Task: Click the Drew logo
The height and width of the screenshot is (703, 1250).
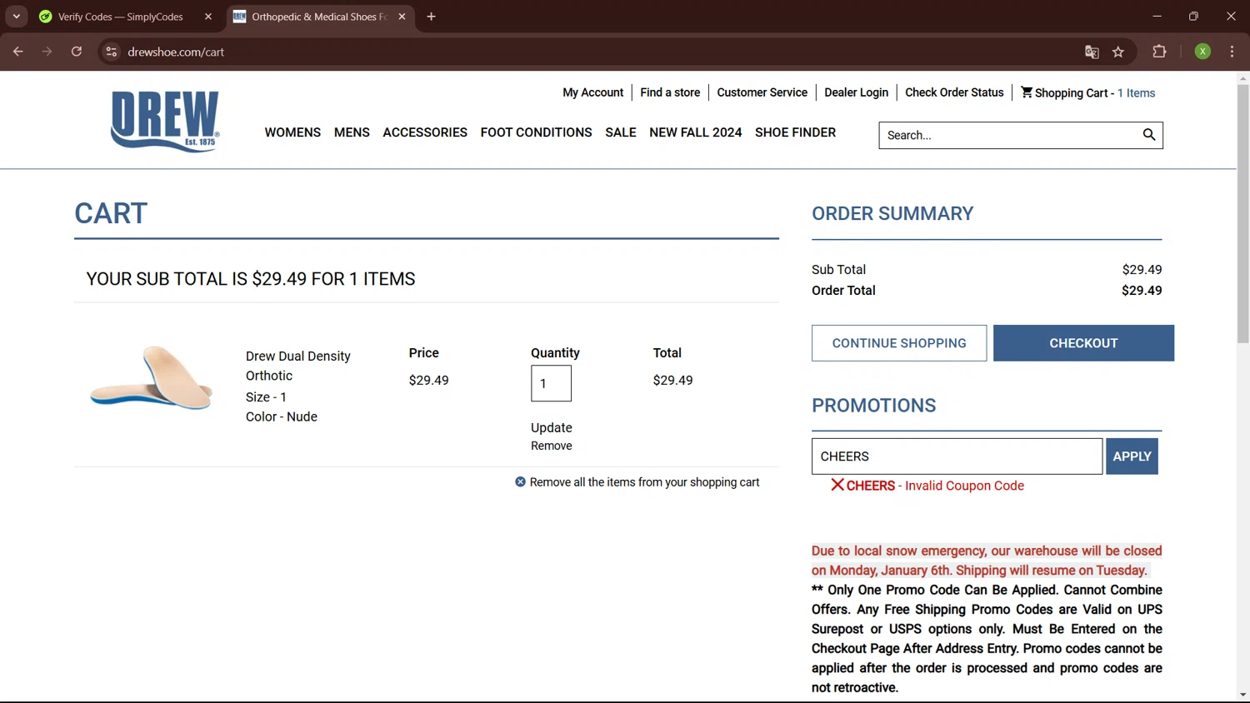Action: [165, 121]
